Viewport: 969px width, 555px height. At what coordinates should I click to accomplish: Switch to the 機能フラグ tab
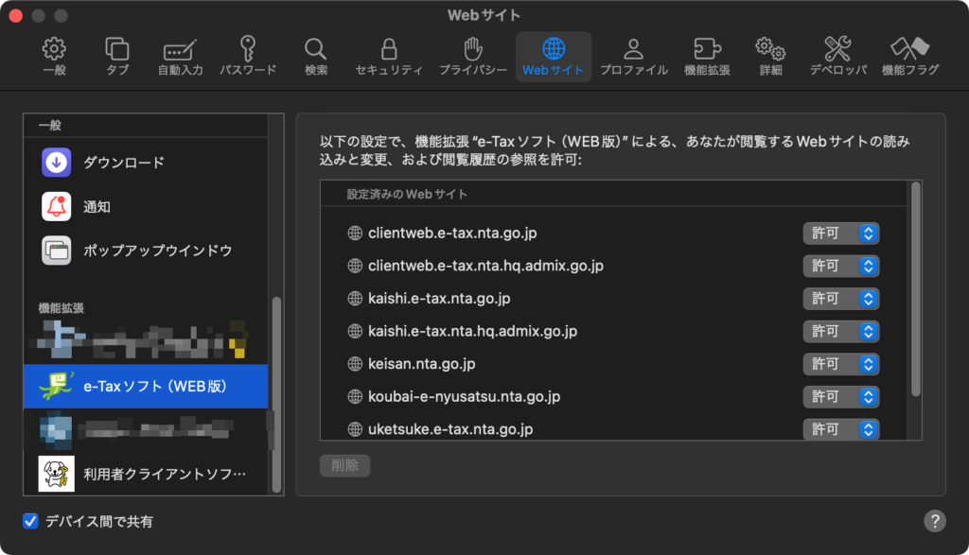909,57
